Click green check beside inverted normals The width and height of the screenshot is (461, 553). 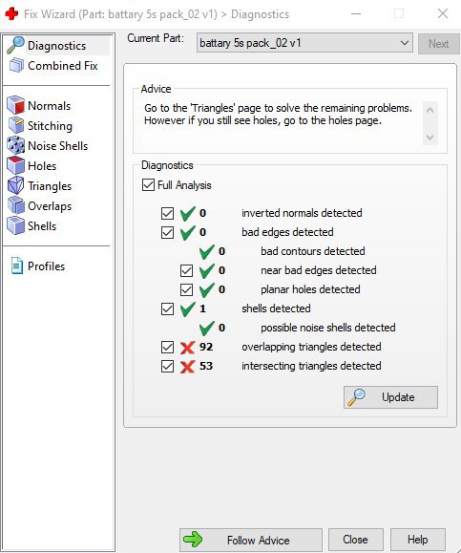187,213
